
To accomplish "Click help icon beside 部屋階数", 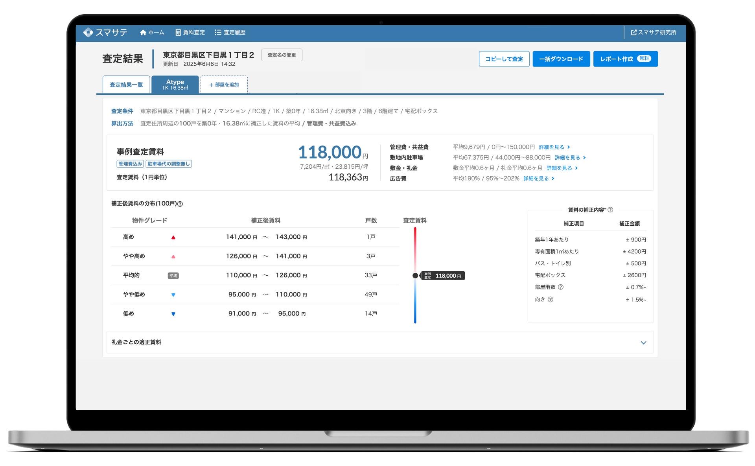I will (561, 287).
